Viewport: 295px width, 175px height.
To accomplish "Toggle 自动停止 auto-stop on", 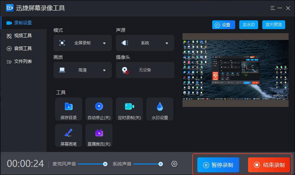I will [99, 109].
